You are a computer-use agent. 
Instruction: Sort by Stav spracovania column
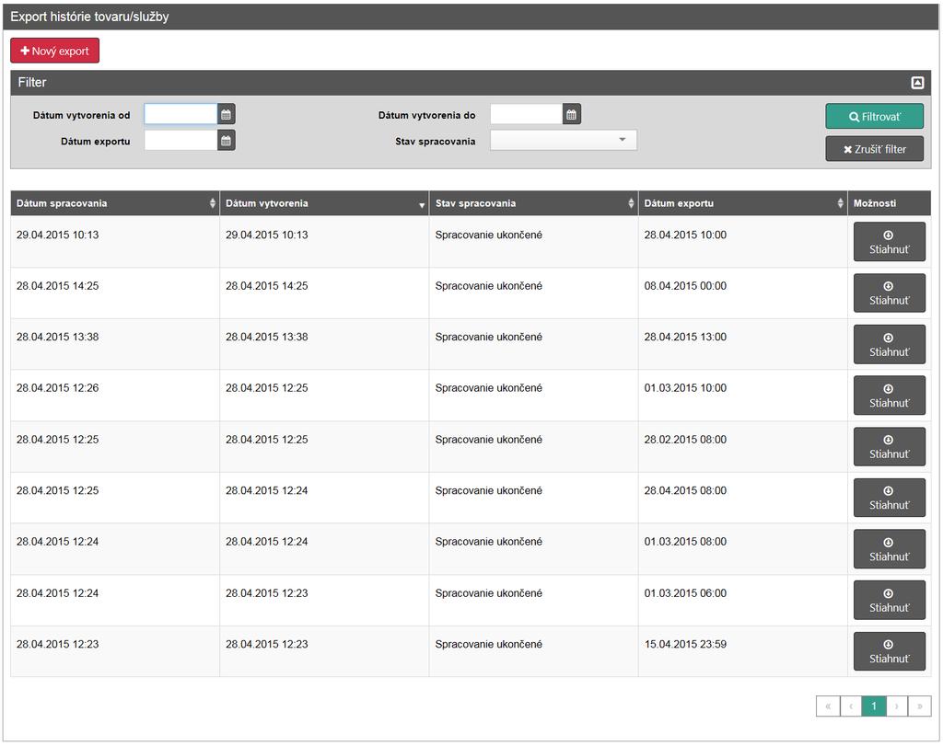[533, 203]
